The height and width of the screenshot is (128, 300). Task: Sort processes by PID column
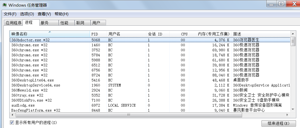point(98,34)
